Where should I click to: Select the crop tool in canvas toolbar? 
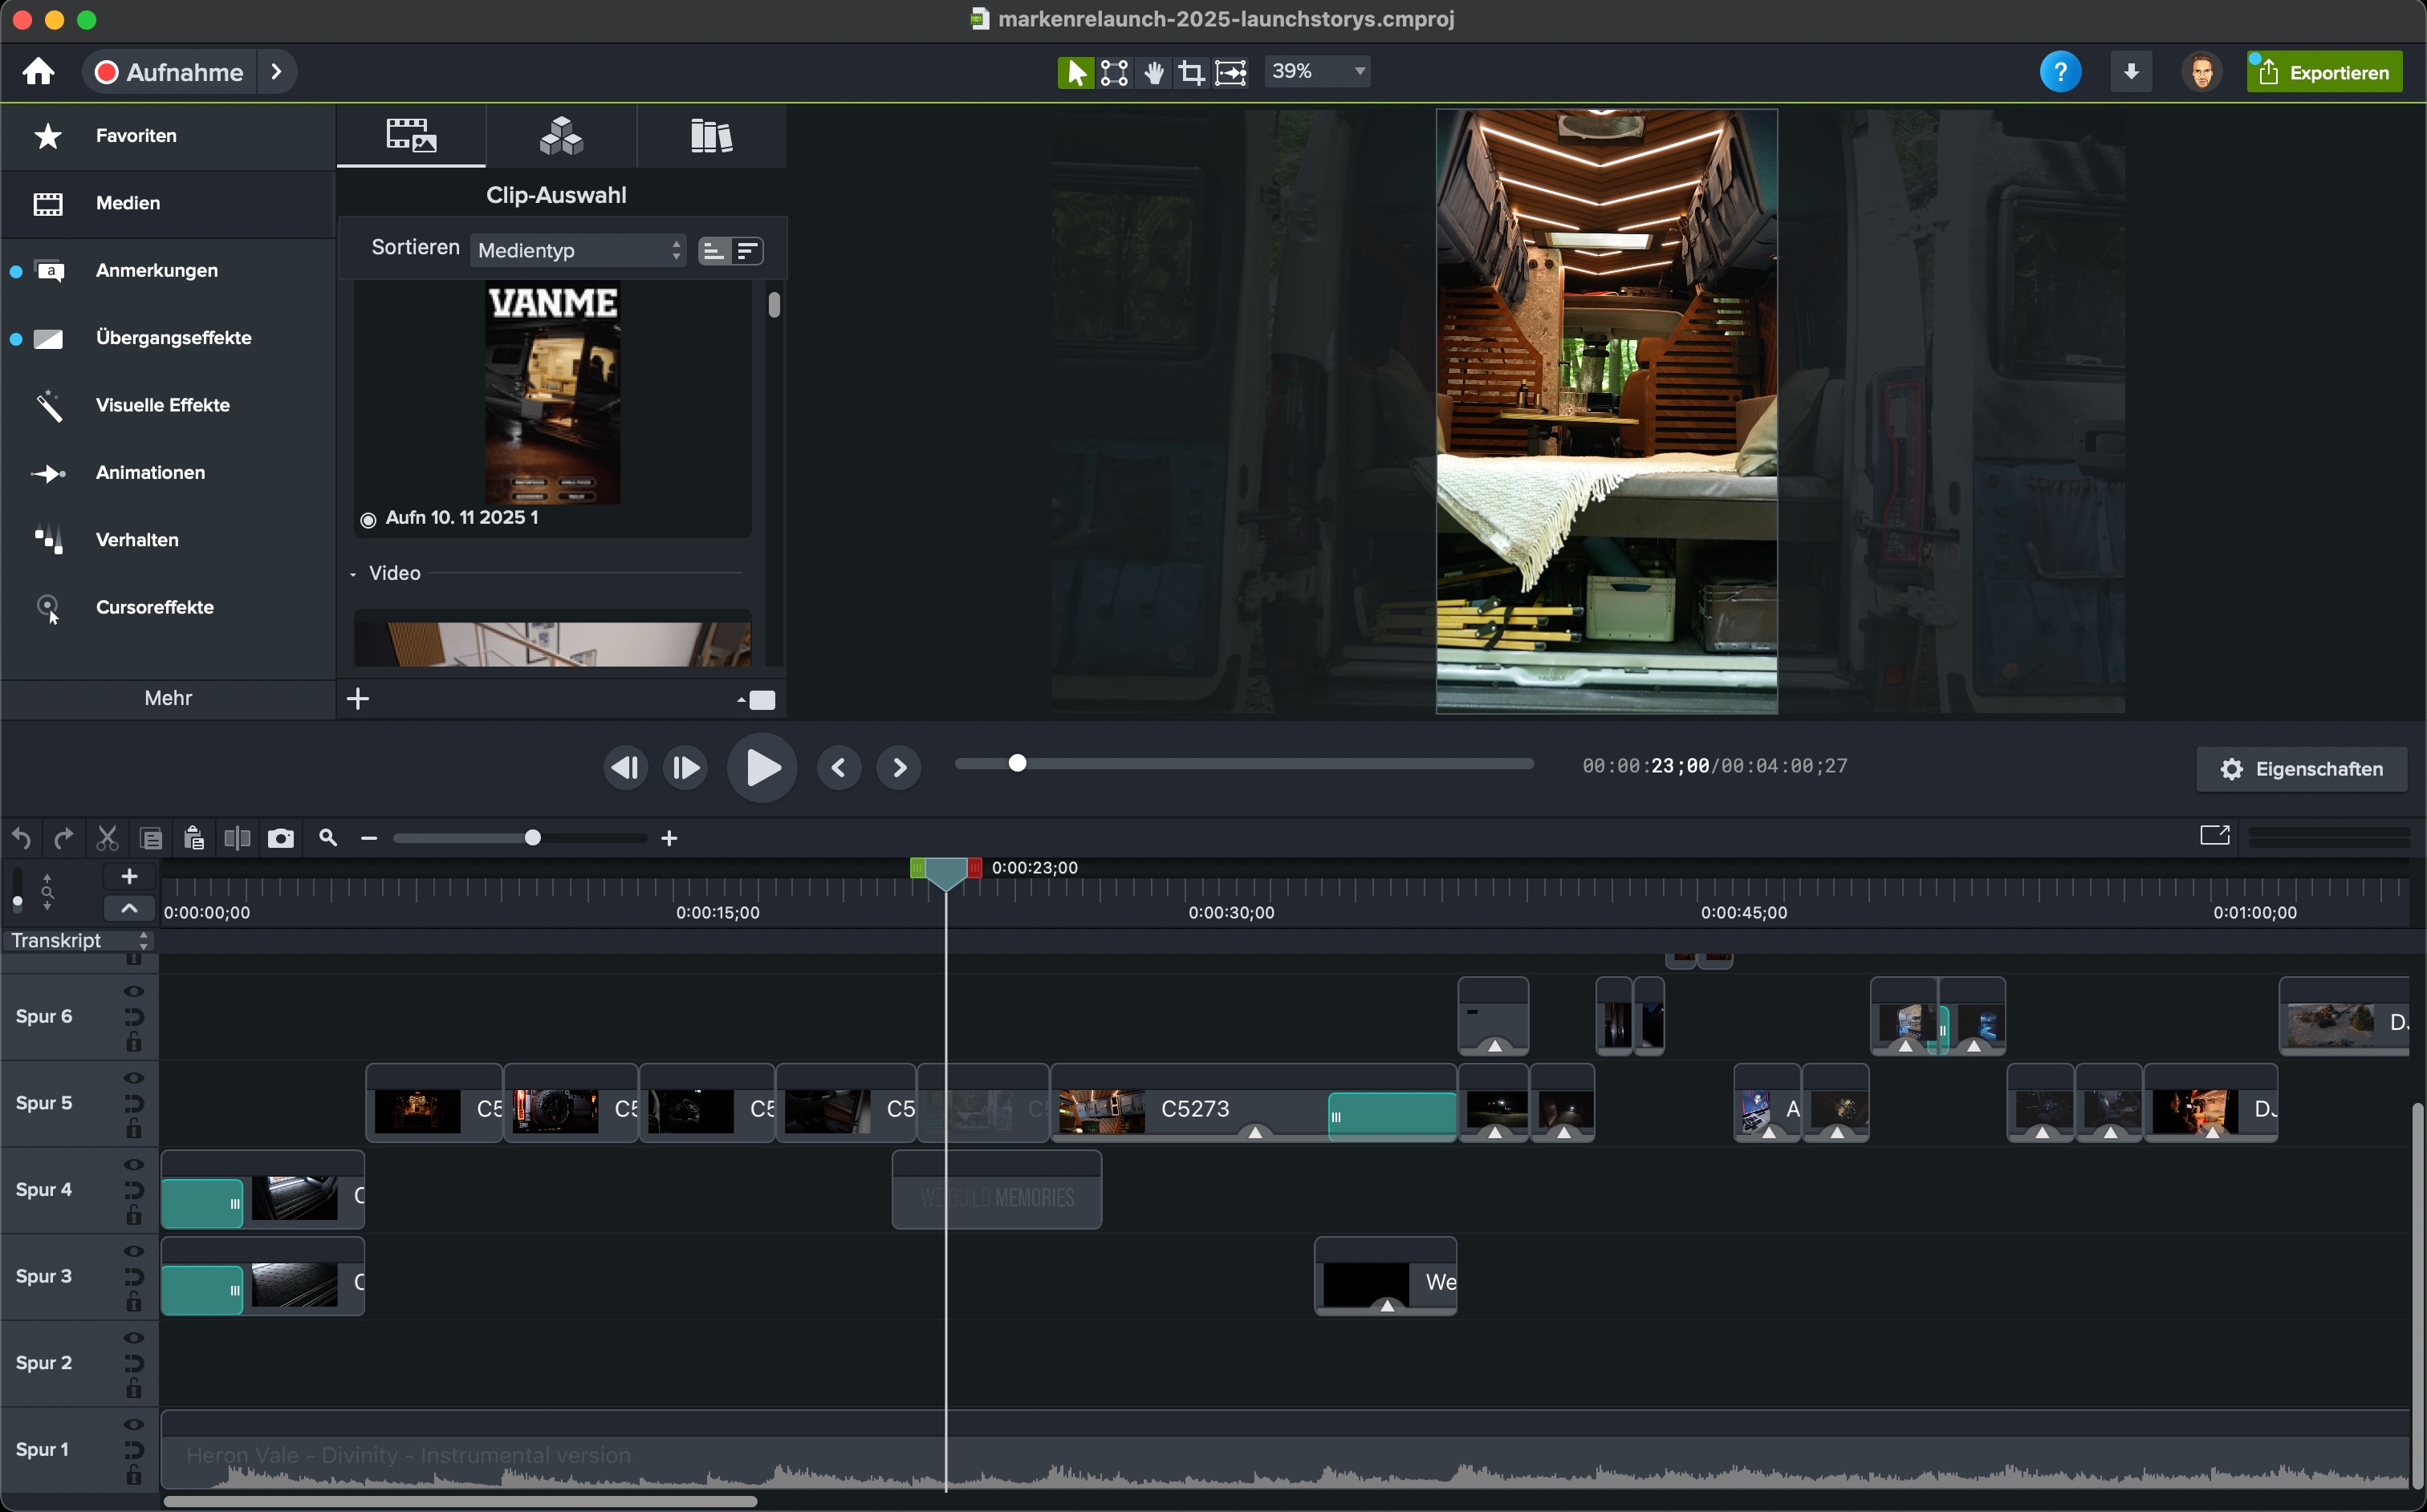pyautogui.click(x=1190, y=72)
